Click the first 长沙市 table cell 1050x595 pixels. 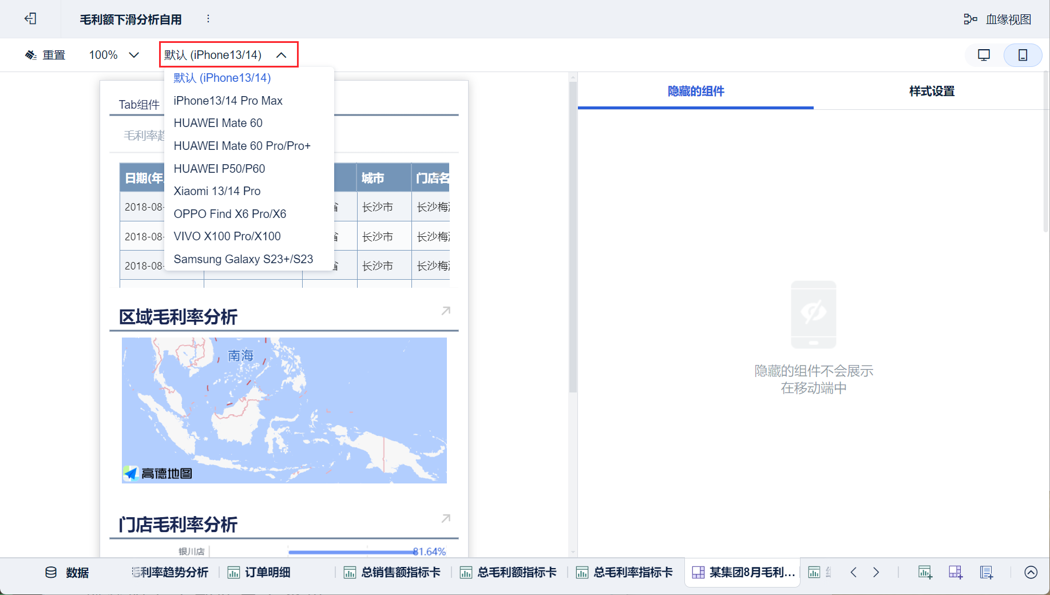(x=384, y=207)
